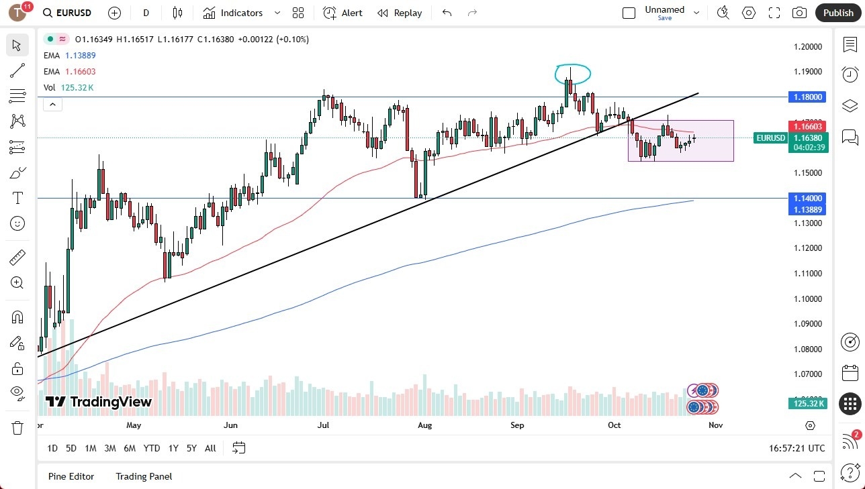This screenshot has width=865, height=489.
Task: Enable Magnet mode
Action: pyautogui.click(x=17, y=317)
